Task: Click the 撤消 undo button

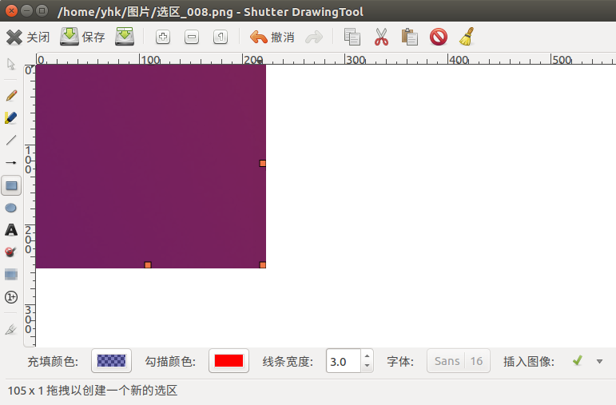Action: [272, 38]
